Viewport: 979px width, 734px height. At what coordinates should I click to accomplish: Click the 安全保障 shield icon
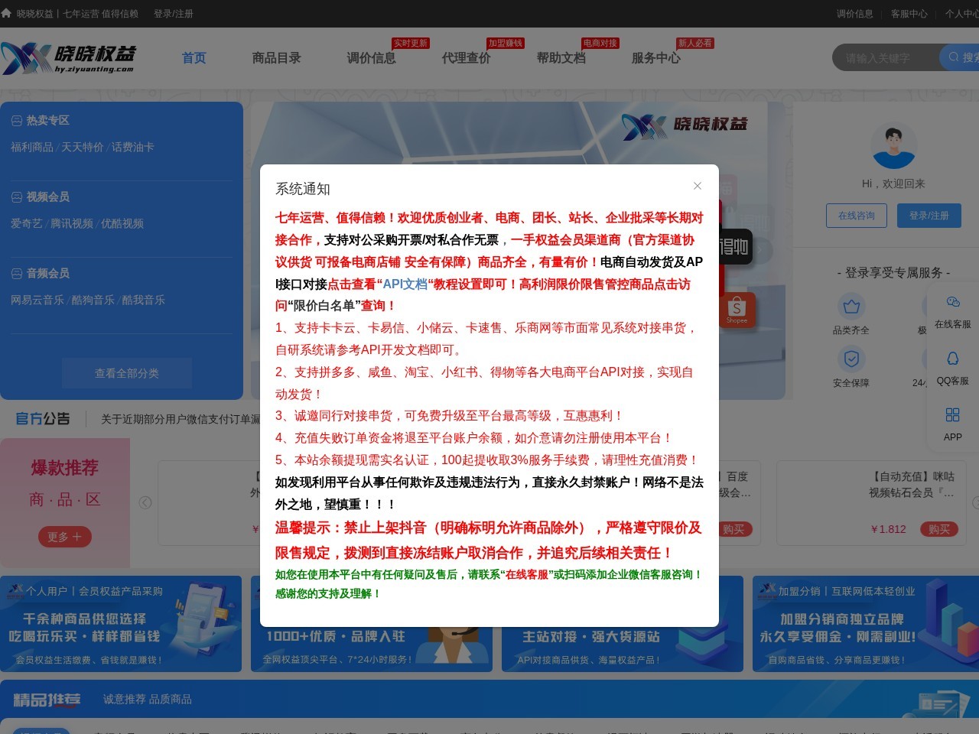(x=851, y=358)
